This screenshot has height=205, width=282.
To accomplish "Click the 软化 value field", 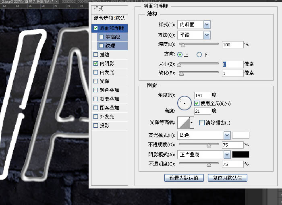I will [x=233, y=73].
